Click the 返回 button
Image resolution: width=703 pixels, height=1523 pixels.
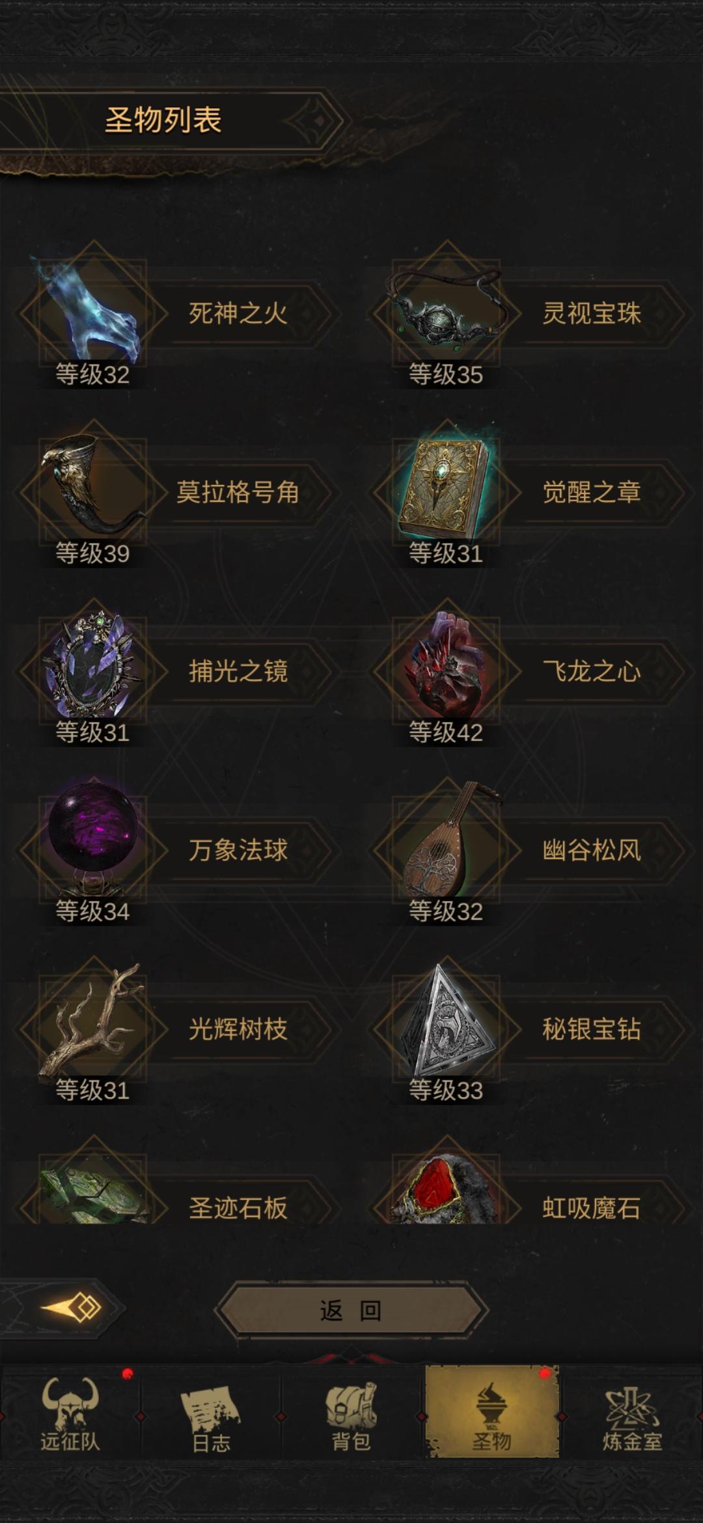point(351,1310)
